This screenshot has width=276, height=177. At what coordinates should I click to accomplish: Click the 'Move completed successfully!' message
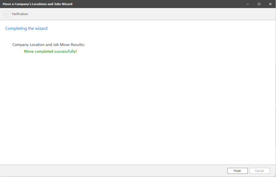click(50, 51)
